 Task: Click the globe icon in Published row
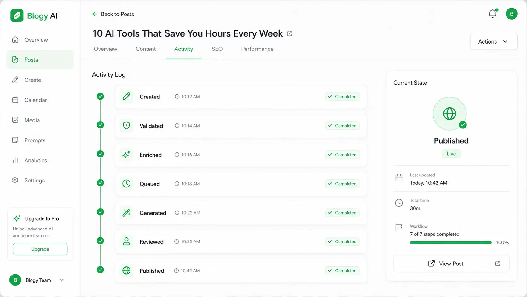point(126,270)
